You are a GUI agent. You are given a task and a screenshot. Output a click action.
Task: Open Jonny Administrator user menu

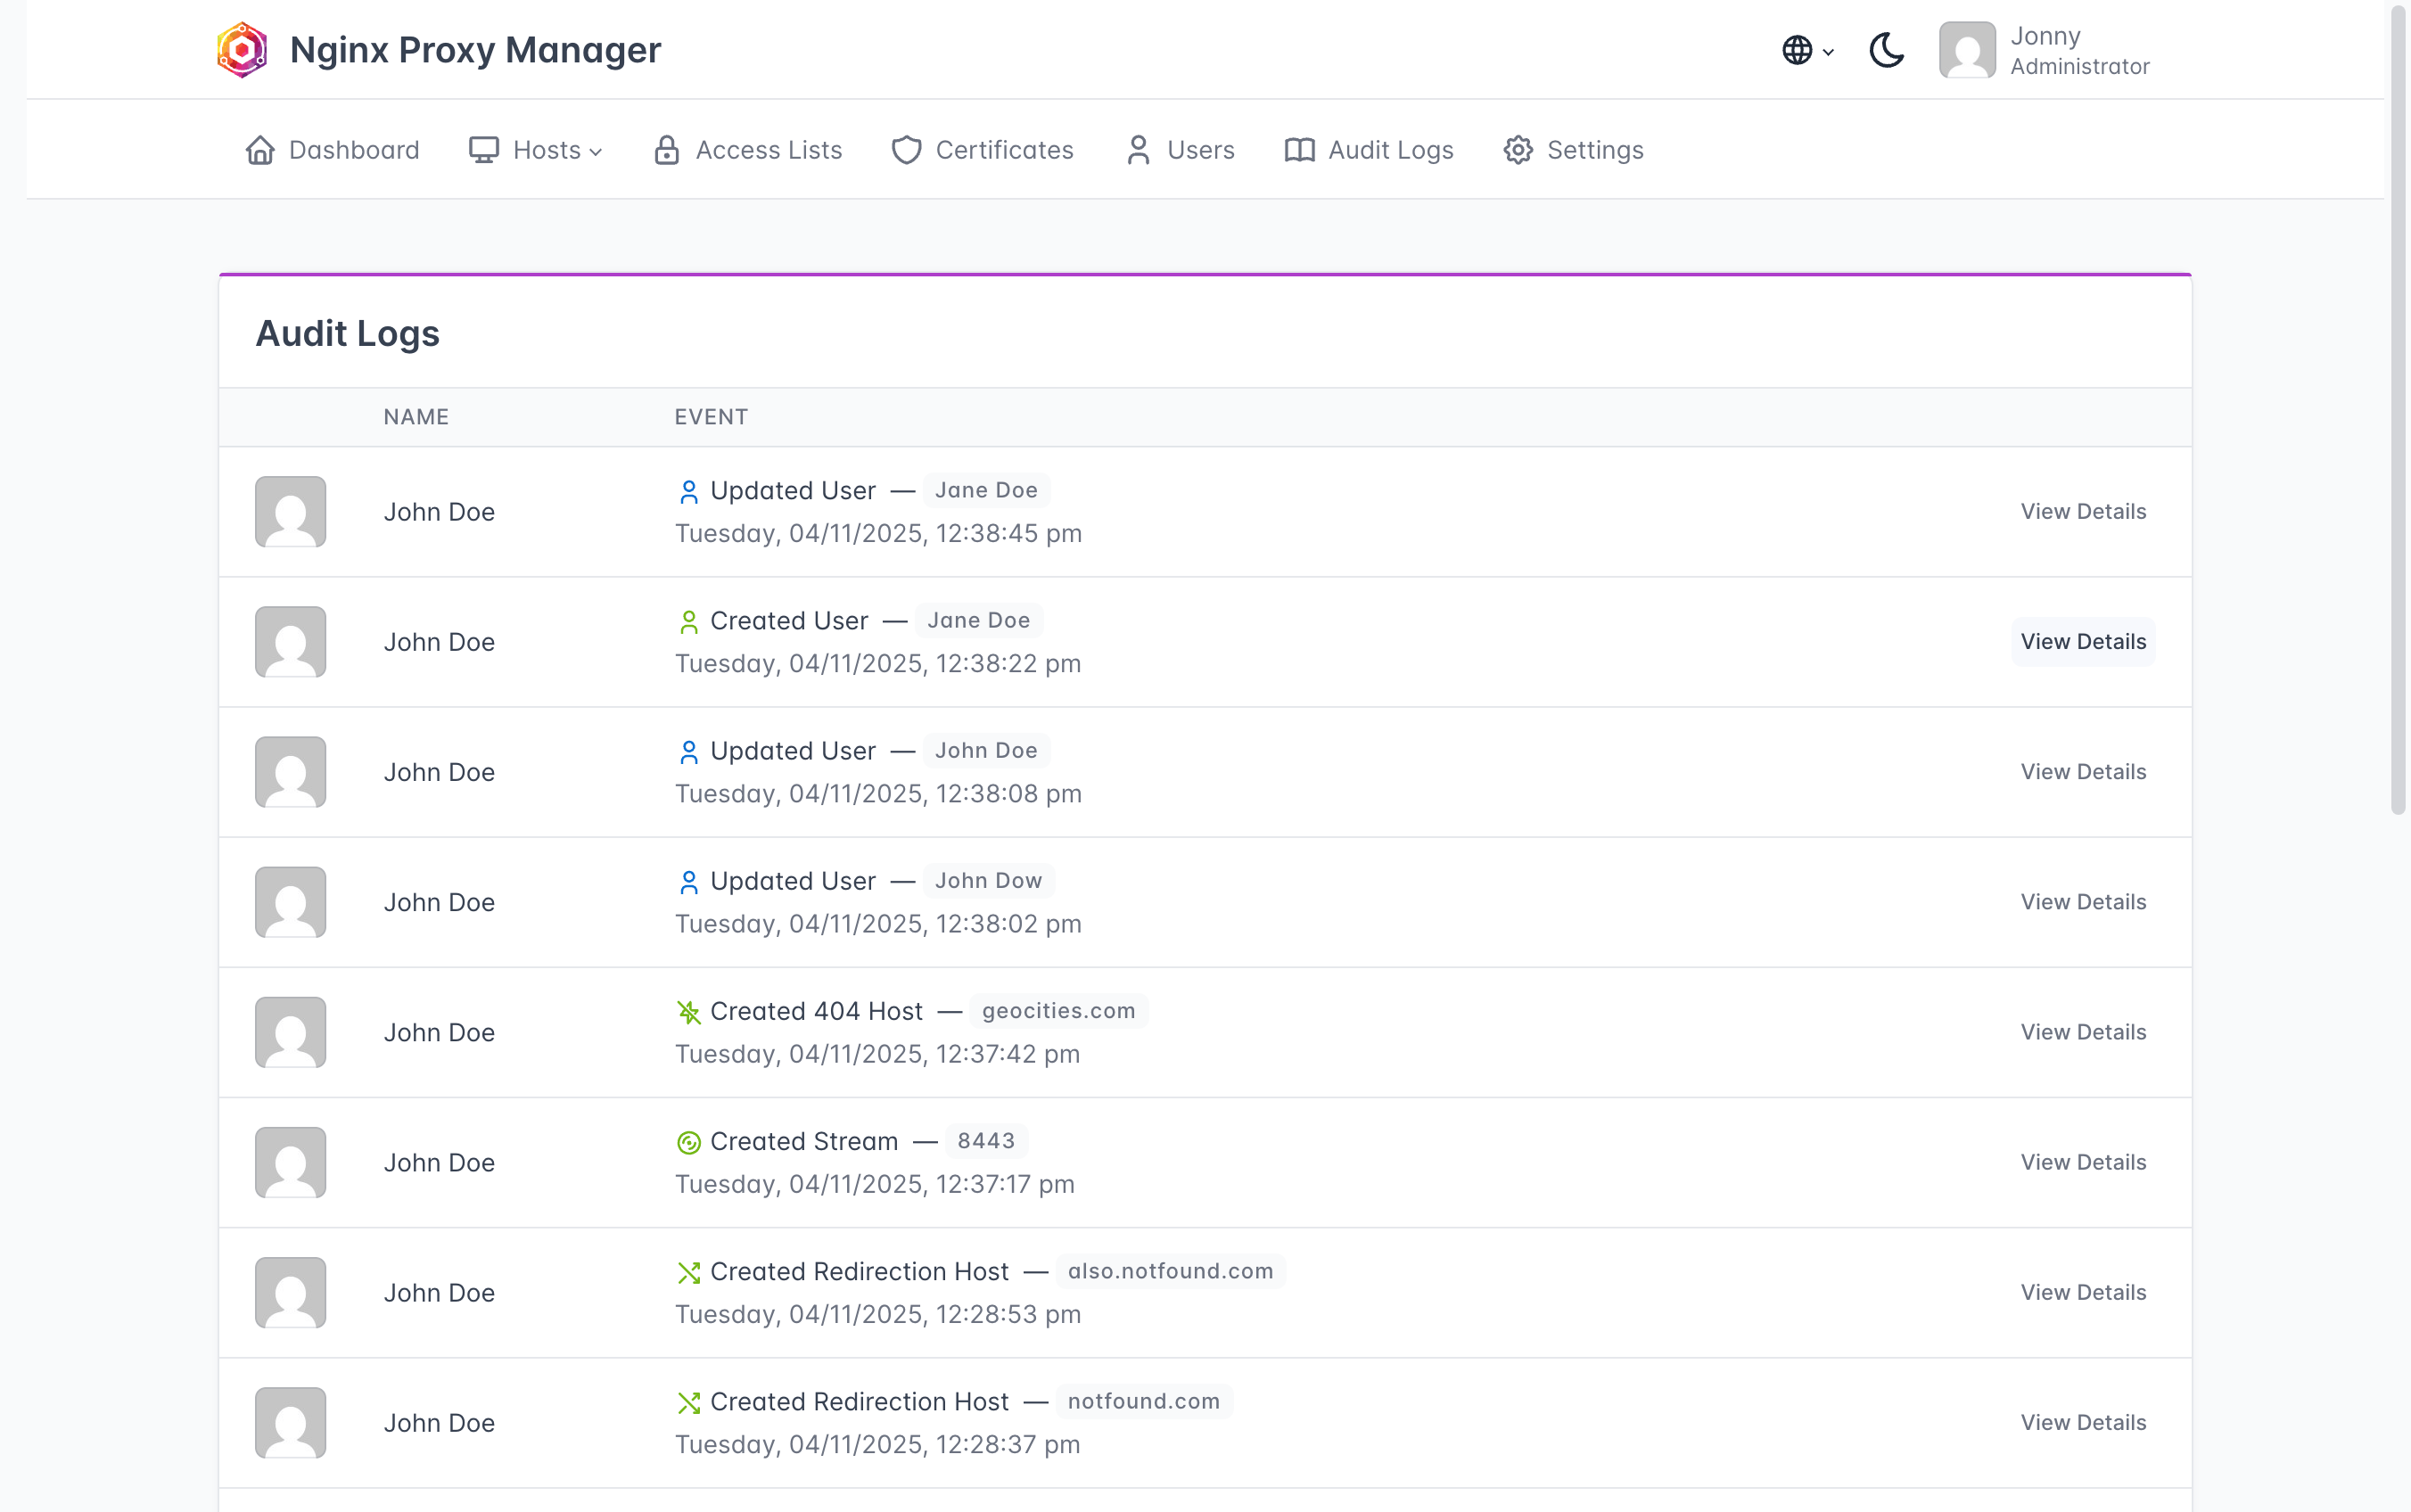point(2044,50)
